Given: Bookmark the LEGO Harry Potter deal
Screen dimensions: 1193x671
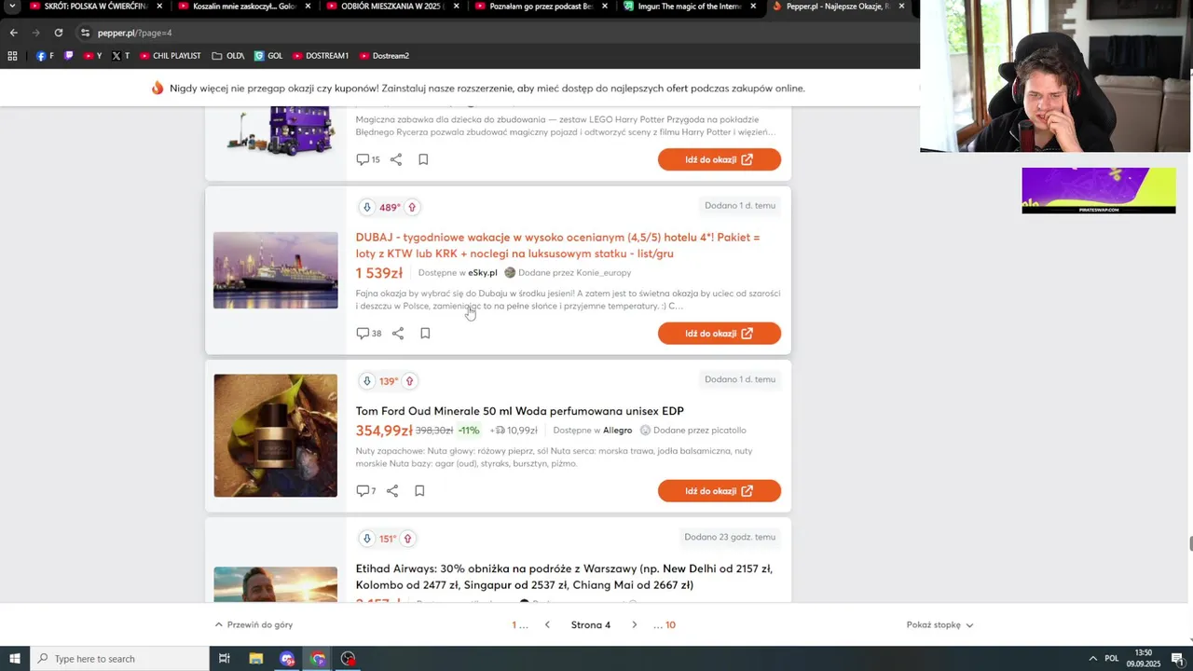Looking at the screenshot, I should click(x=423, y=159).
